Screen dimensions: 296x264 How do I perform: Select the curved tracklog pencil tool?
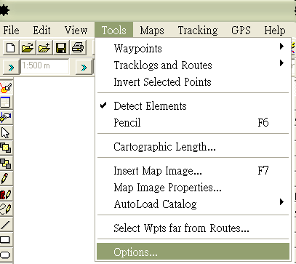(x=6, y=209)
